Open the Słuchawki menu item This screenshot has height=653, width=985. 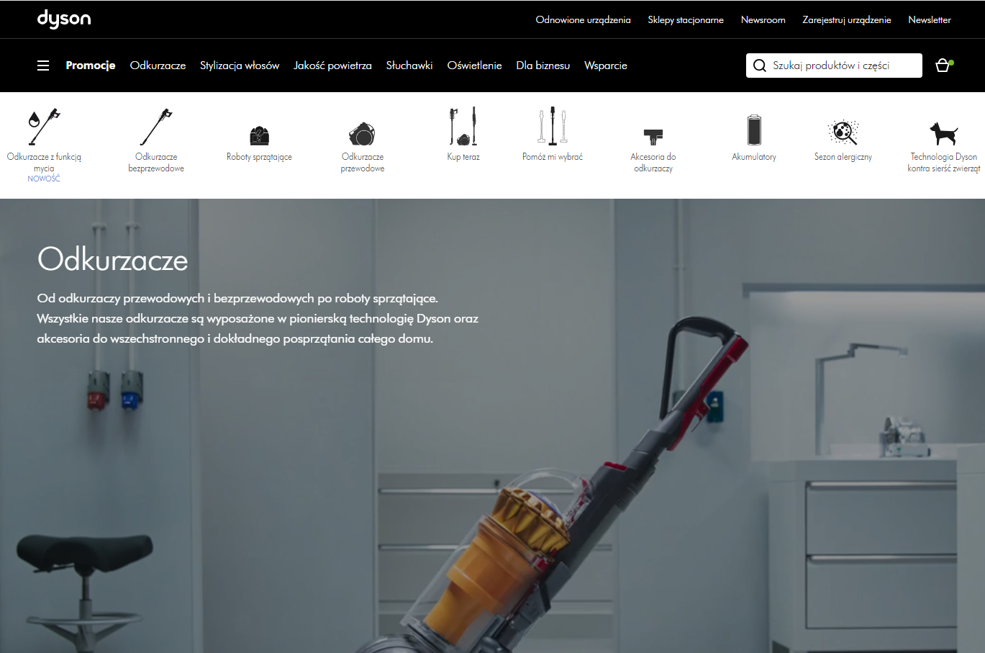[x=409, y=66]
